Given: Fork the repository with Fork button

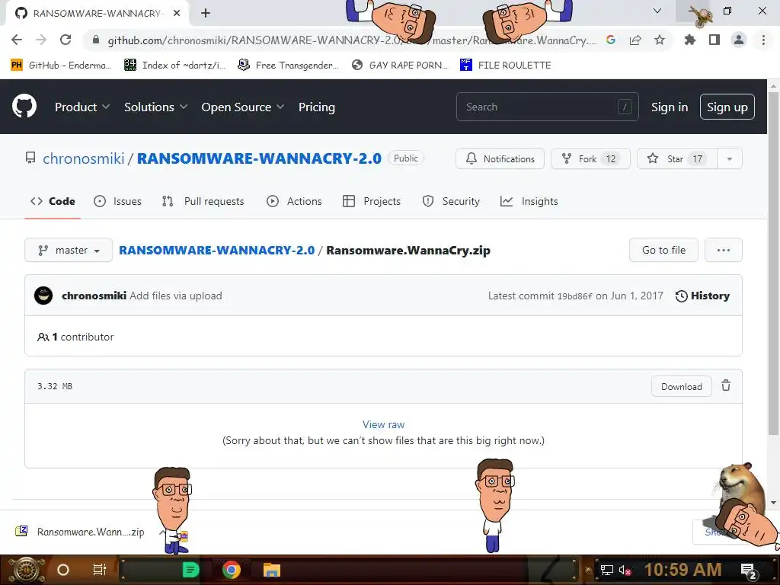Looking at the screenshot, I should pos(590,158).
